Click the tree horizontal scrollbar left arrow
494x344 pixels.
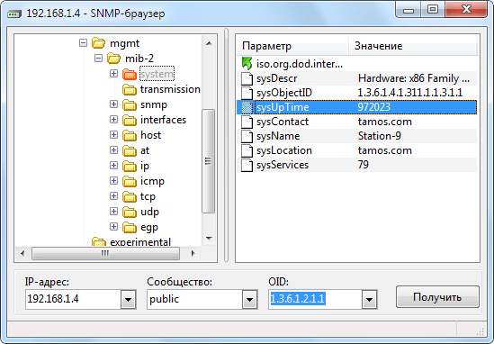pos(22,254)
